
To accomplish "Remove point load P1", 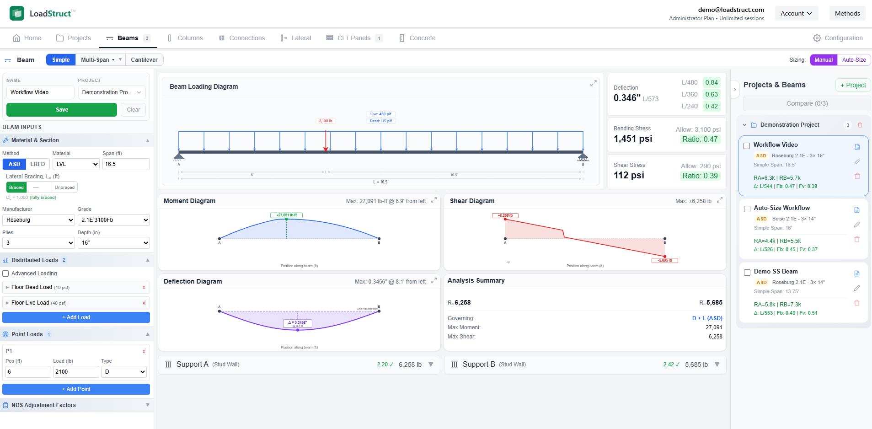I will (144, 352).
